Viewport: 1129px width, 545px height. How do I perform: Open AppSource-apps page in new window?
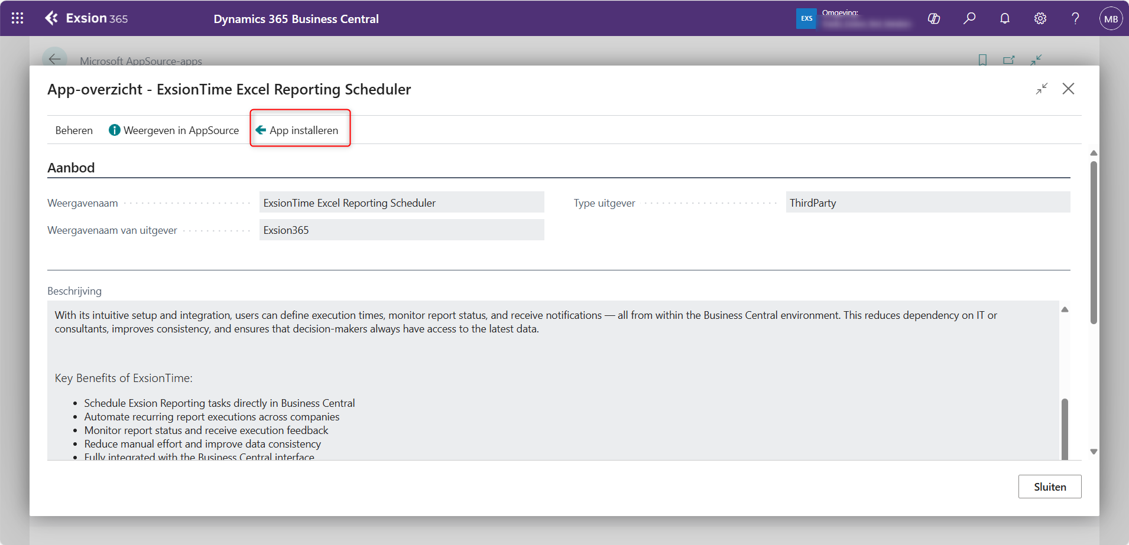click(x=1009, y=60)
